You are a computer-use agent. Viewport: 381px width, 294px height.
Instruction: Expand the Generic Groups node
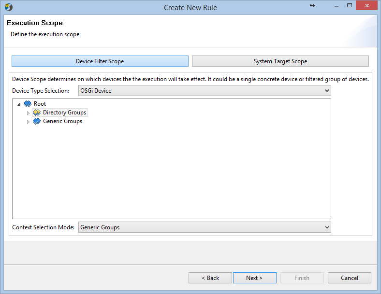pos(28,122)
